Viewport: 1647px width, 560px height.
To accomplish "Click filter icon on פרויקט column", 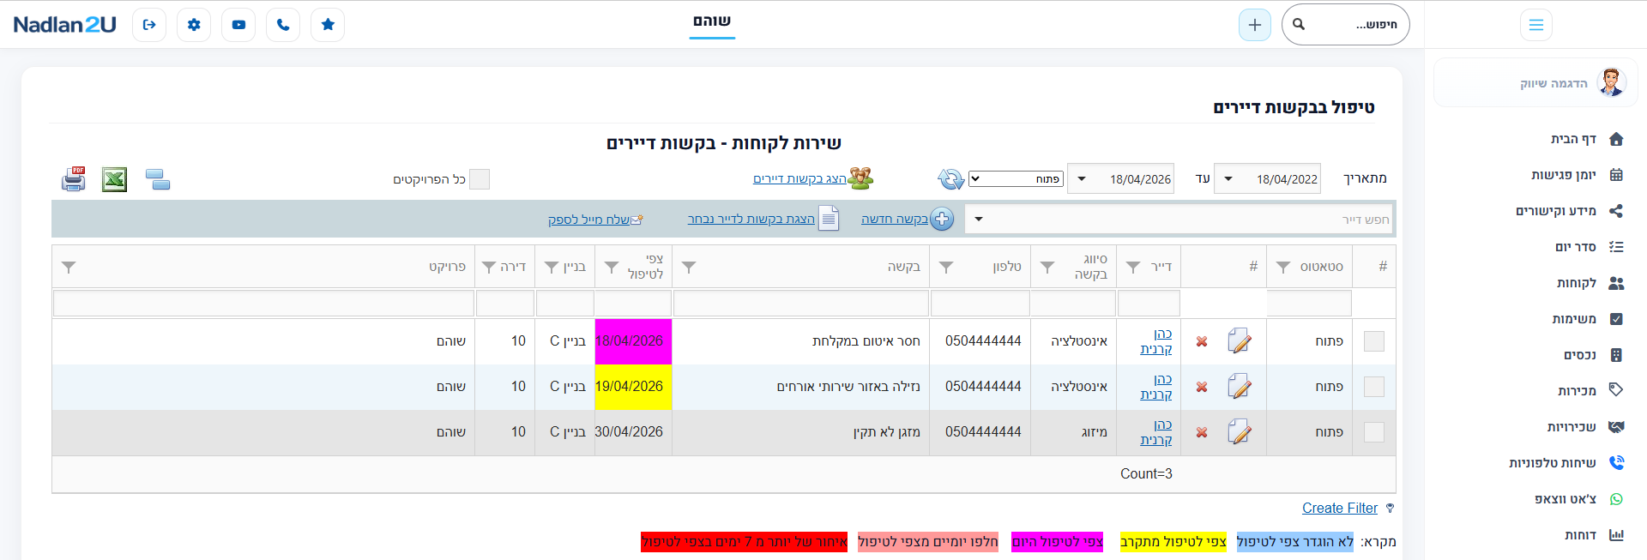I will click(x=69, y=268).
